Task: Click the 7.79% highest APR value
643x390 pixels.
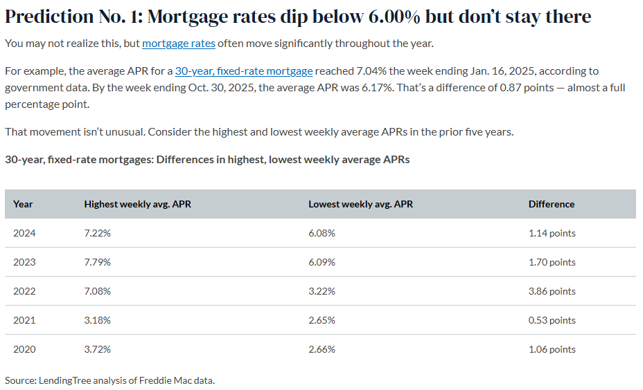Action: tap(98, 262)
